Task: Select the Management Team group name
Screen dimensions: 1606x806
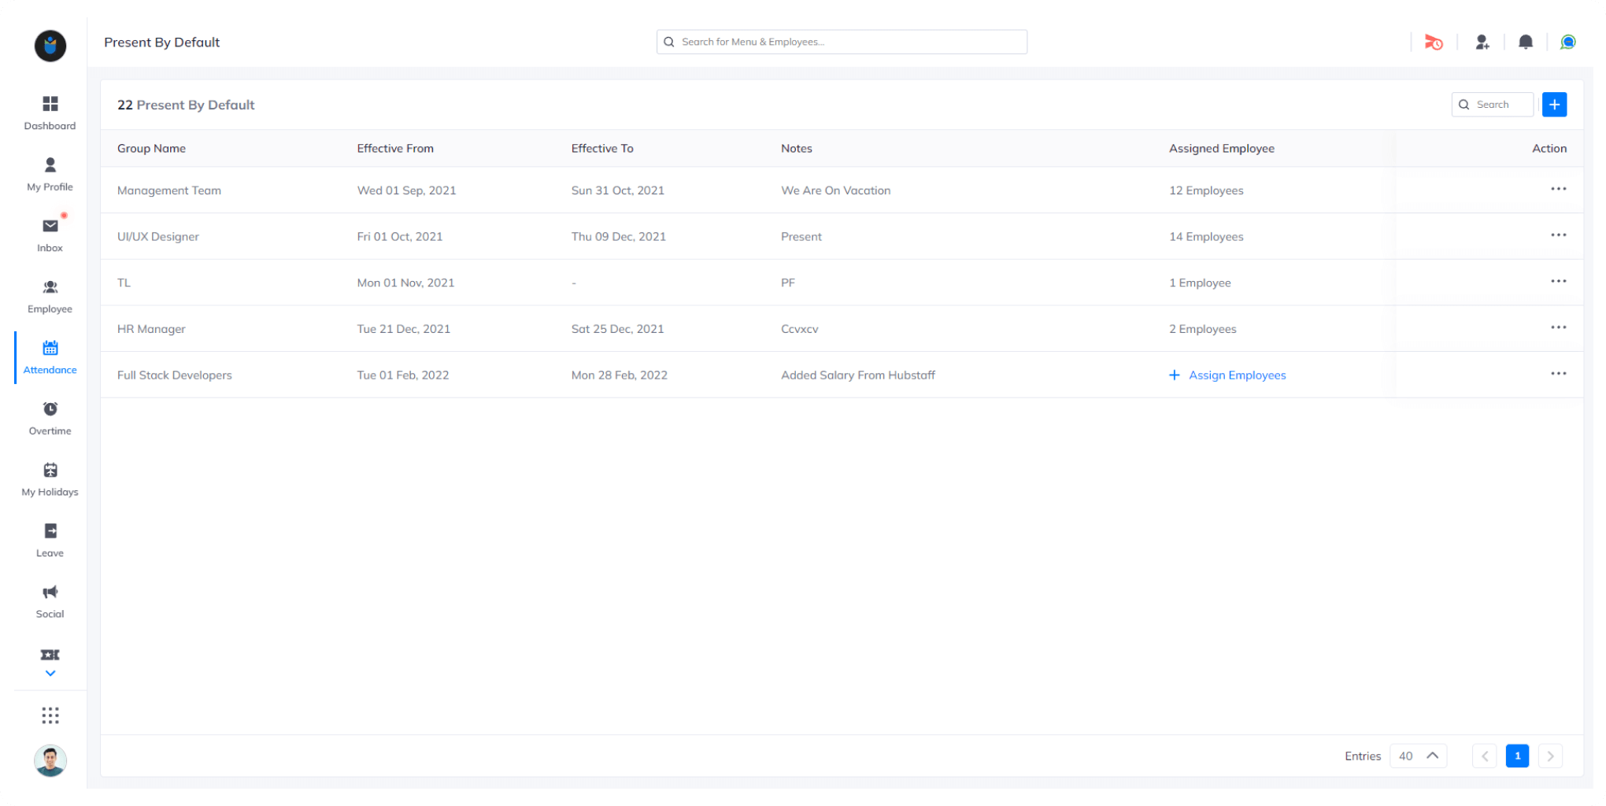Action: pos(169,190)
